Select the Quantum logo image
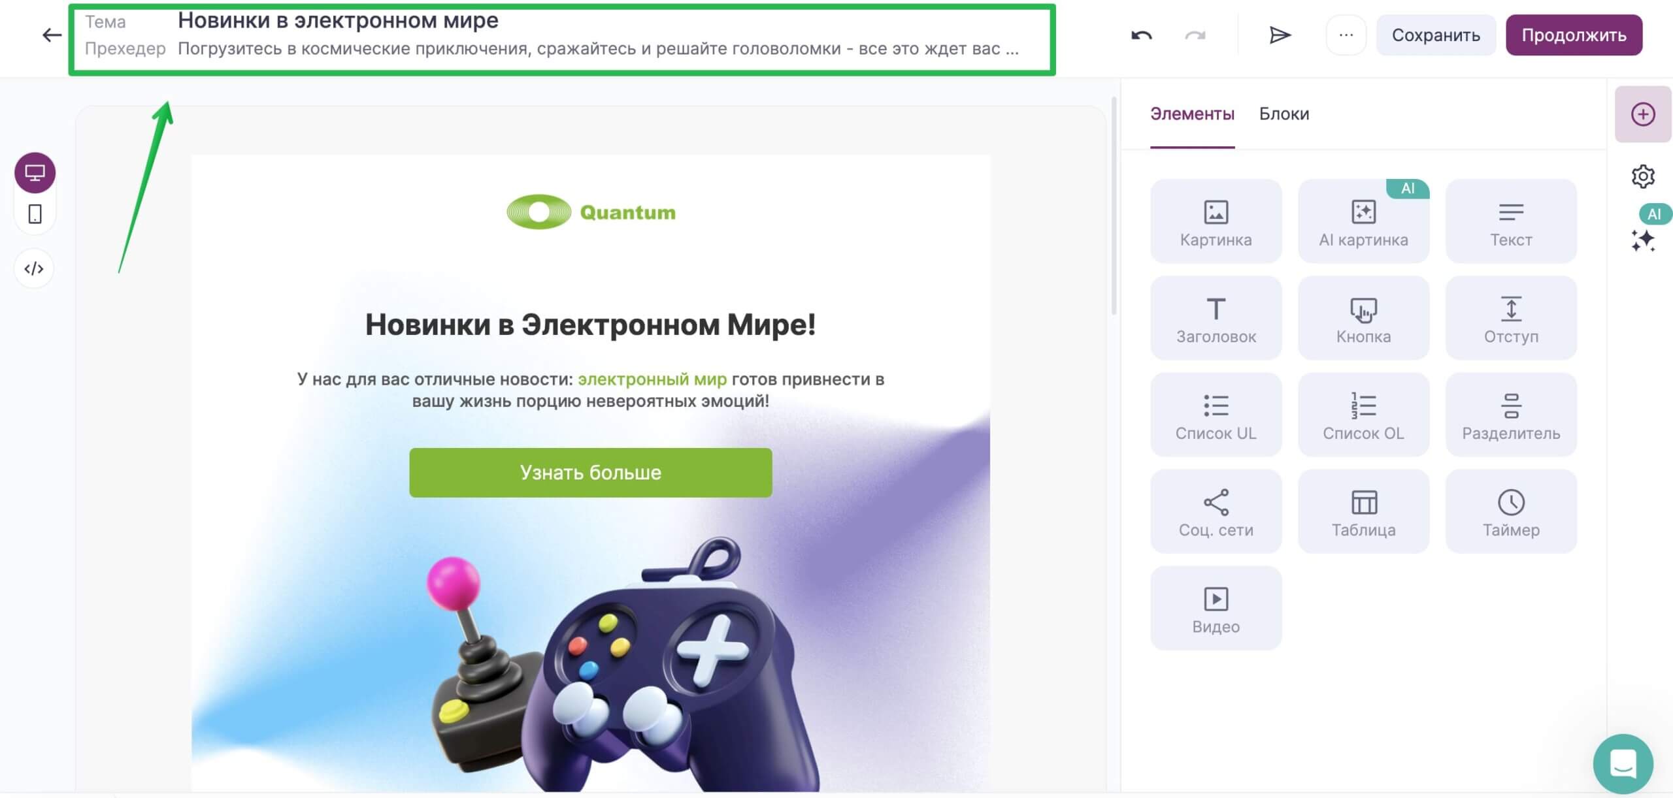 tap(591, 212)
